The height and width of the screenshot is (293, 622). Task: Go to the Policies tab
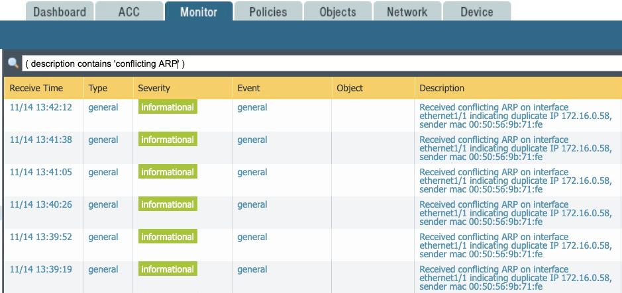point(268,12)
